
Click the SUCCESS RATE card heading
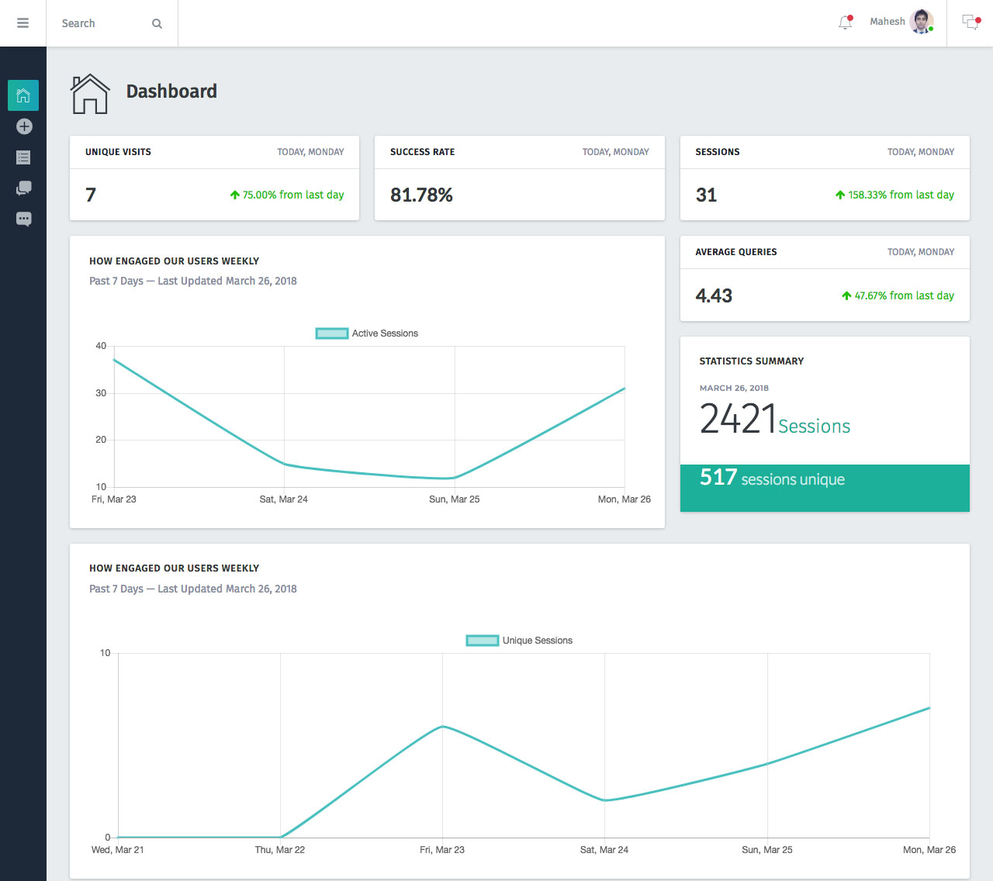click(423, 152)
